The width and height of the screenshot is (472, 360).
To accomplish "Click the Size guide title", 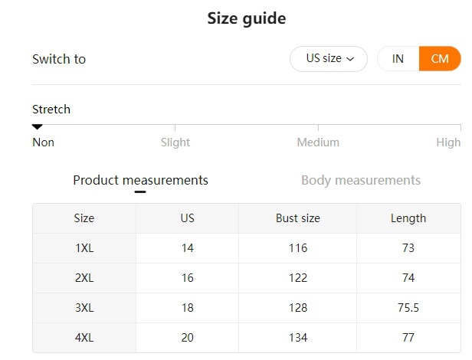I will (247, 18).
